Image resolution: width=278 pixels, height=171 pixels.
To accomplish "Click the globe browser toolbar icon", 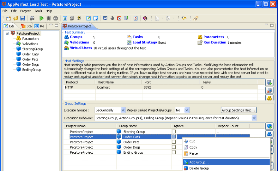I will coord(65,18).
